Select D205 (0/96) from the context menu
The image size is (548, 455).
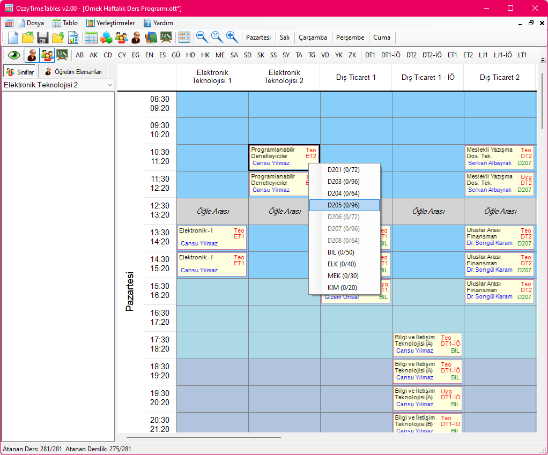click(x=344, y=205)
